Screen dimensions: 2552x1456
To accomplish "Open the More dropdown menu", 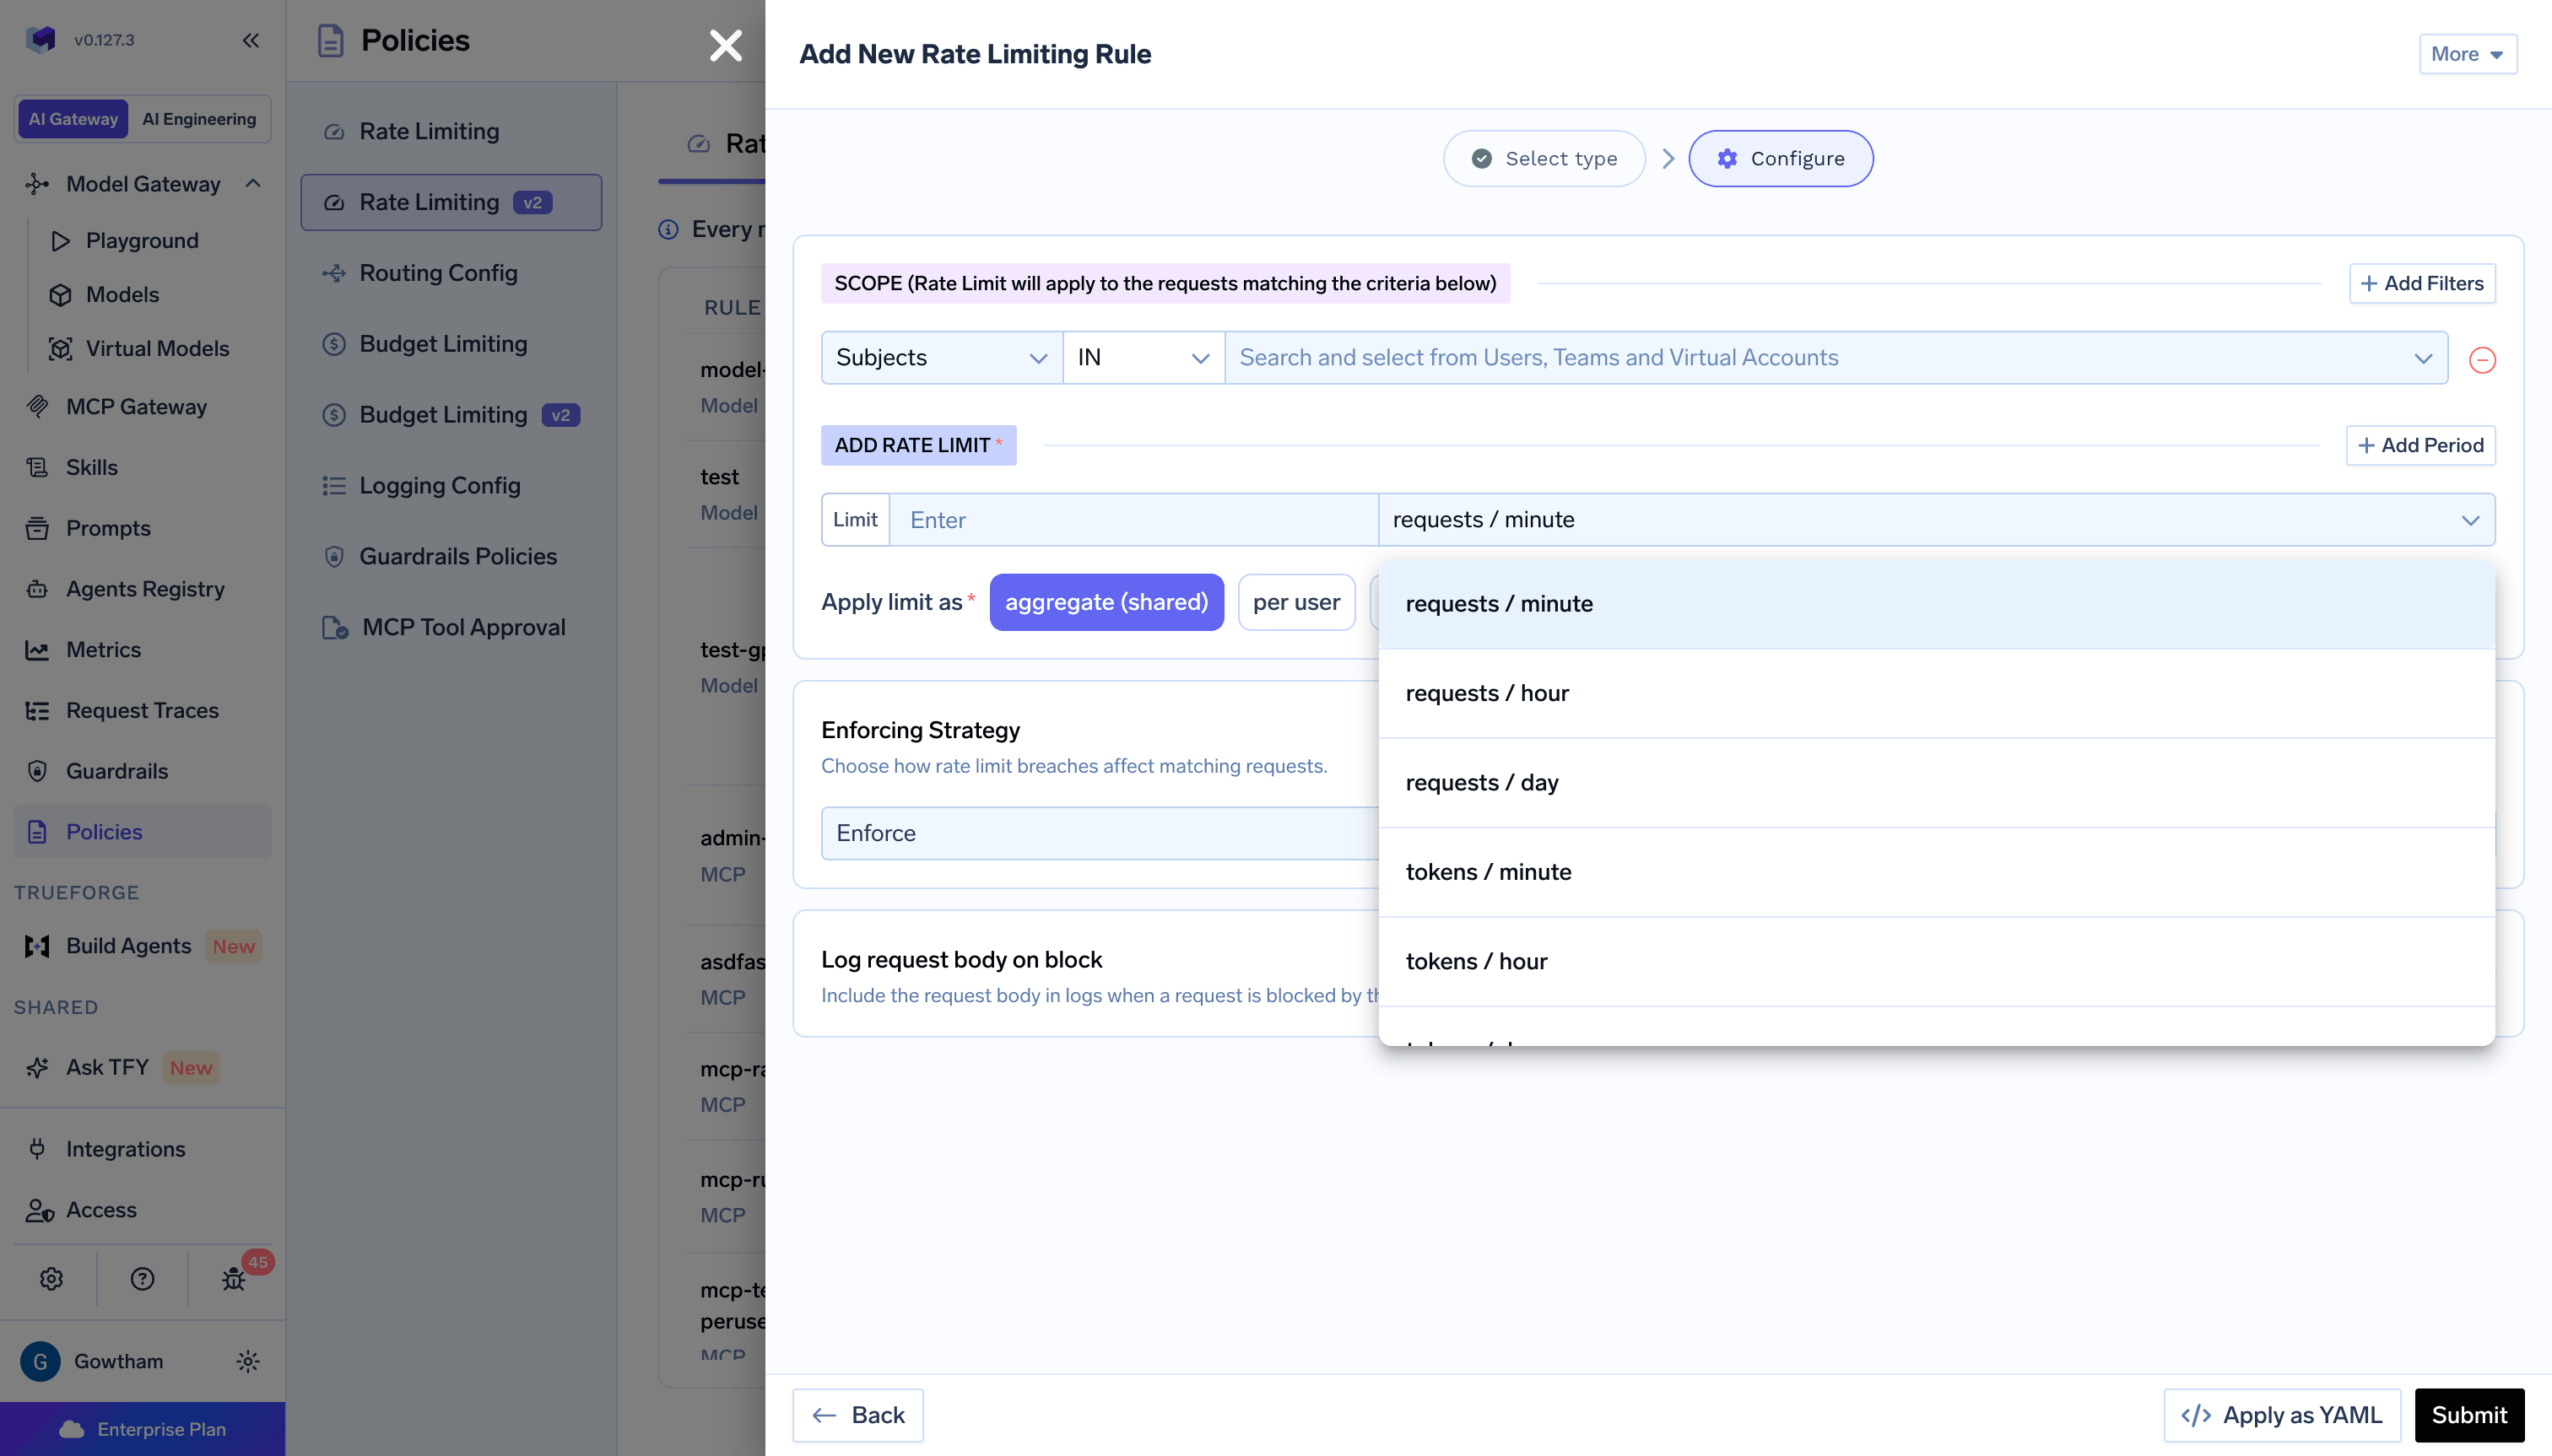I will coord(2467,54).
